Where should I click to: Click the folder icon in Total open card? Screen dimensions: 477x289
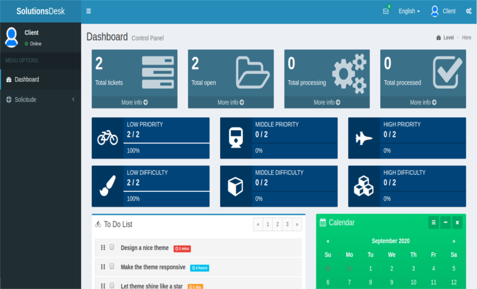[x=253, y=72]
